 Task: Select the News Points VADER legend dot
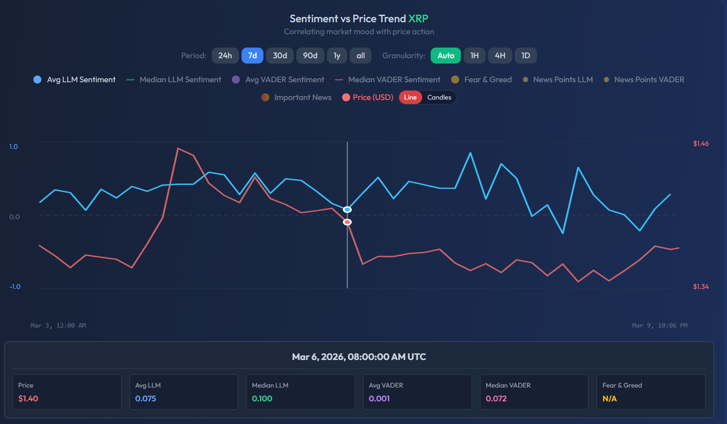606,80
